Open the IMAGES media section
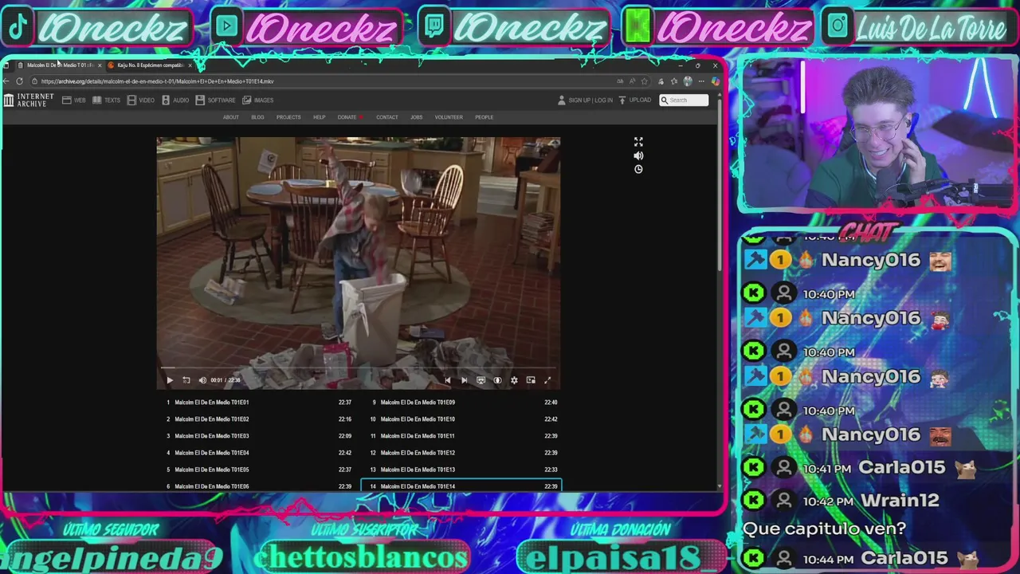Screen dimensions: 1020x574 [258, 100]
